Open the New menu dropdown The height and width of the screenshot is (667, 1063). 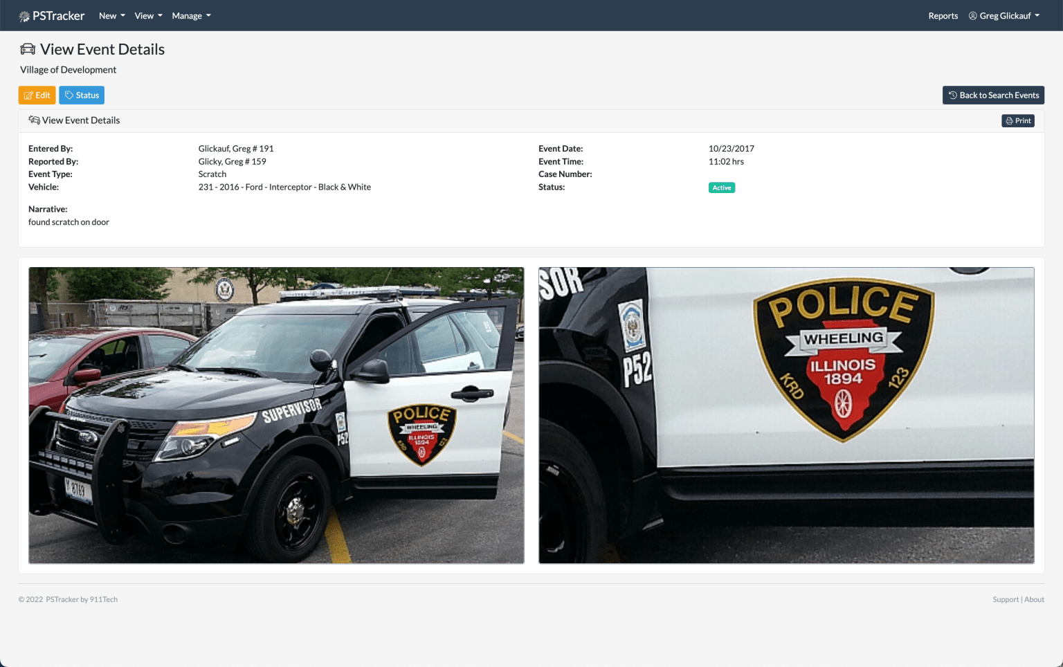111,15
